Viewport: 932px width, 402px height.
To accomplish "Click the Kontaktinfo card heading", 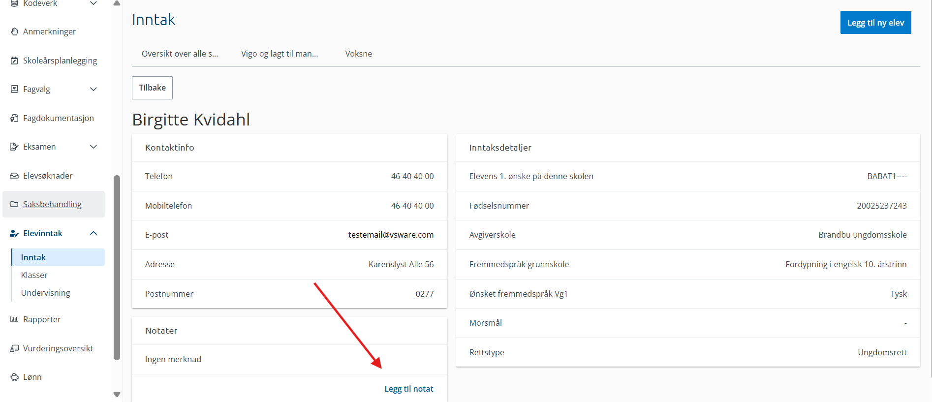I will pyautogui.click(x=170, y=148).
